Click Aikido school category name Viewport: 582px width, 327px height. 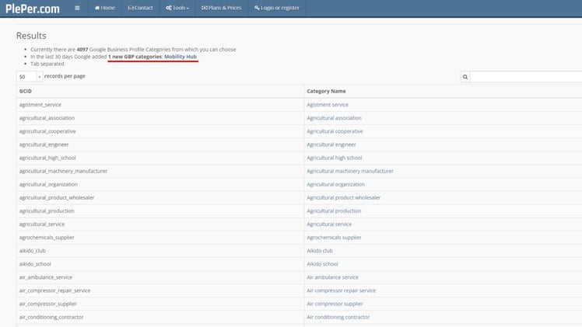322,264
